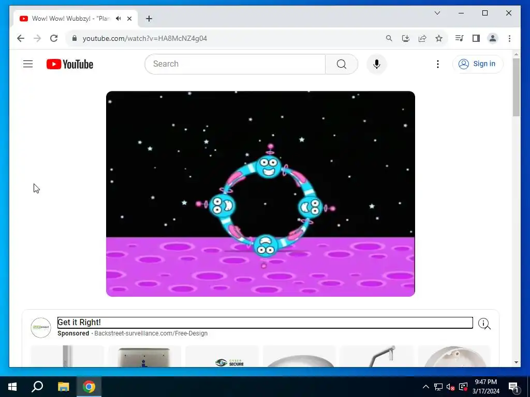Open the YouTube hamburger guide menu

click(x=28, y=64)
